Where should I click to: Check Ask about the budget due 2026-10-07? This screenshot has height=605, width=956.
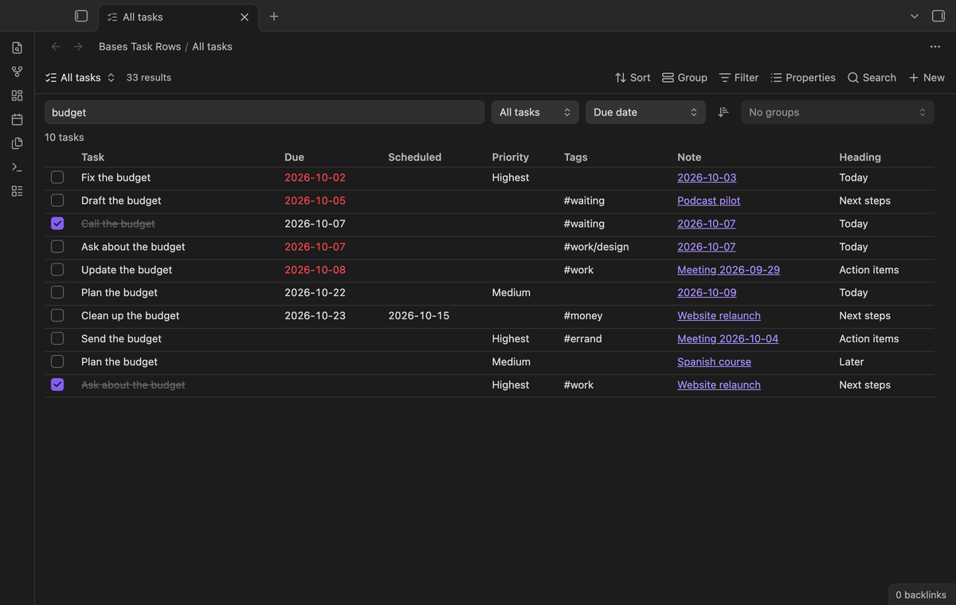pos(57,247)
